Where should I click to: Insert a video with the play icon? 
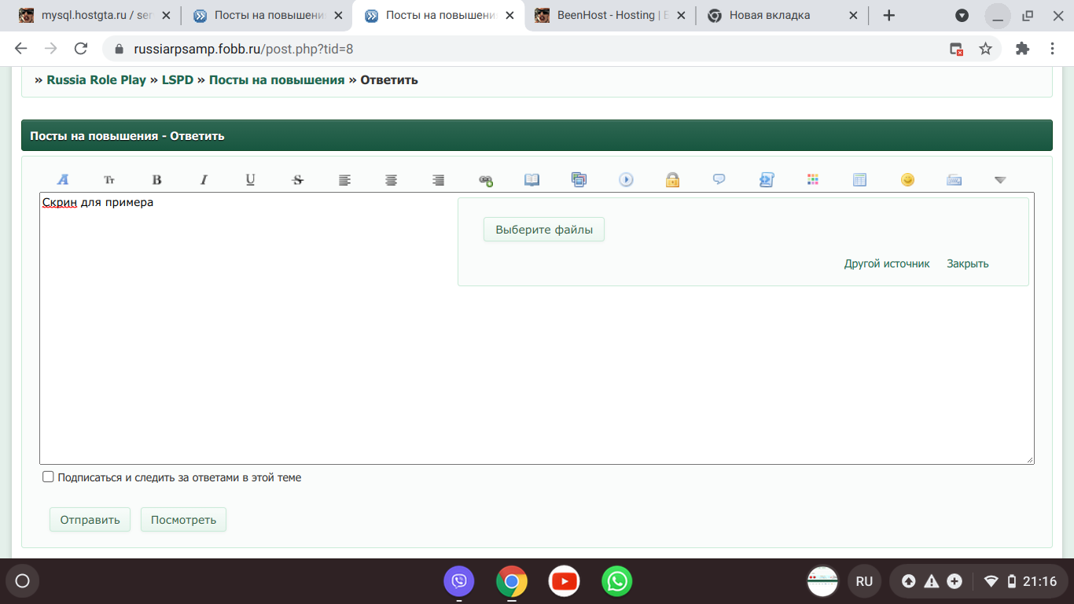626,180
